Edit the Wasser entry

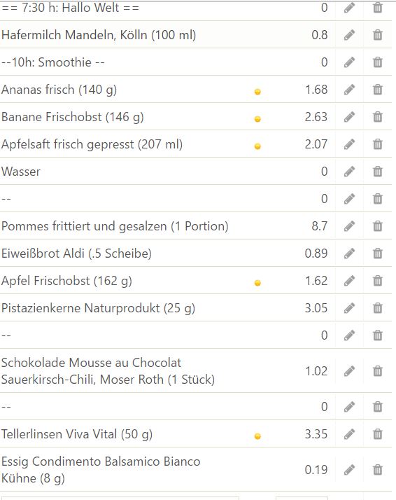pyautogui.click(x=350, y=172)
